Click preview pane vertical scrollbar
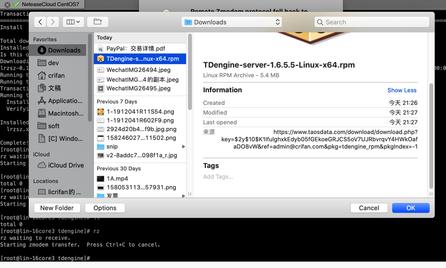 pyautogui.click(x=431, y=136)
